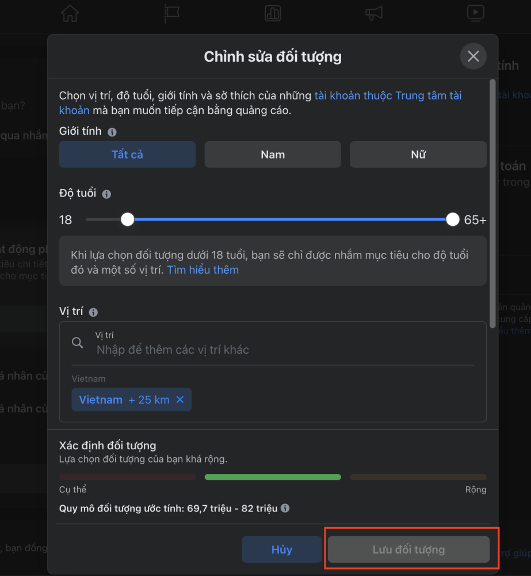Open the Home icon in top navigation
Screen dimensions: 531x576
70,14
